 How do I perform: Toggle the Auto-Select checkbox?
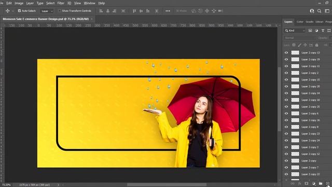tap(19, 11)
